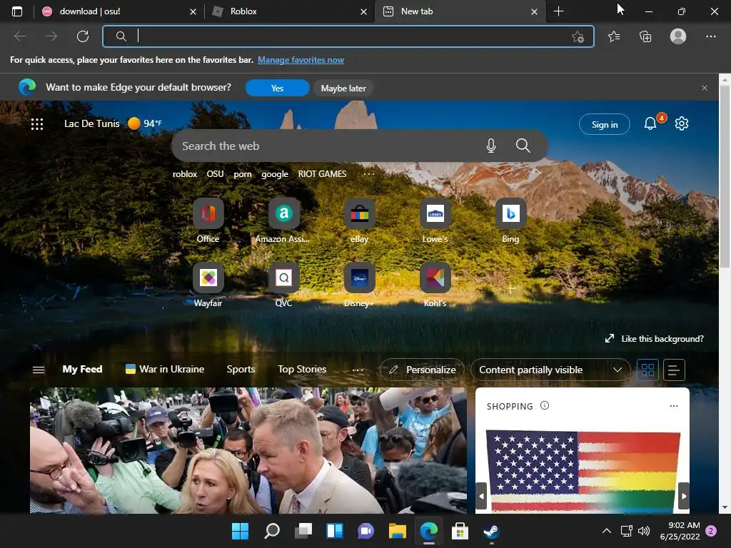Open the browser profile avatar
Screen dimensions: 731x548
pos(678,36)
